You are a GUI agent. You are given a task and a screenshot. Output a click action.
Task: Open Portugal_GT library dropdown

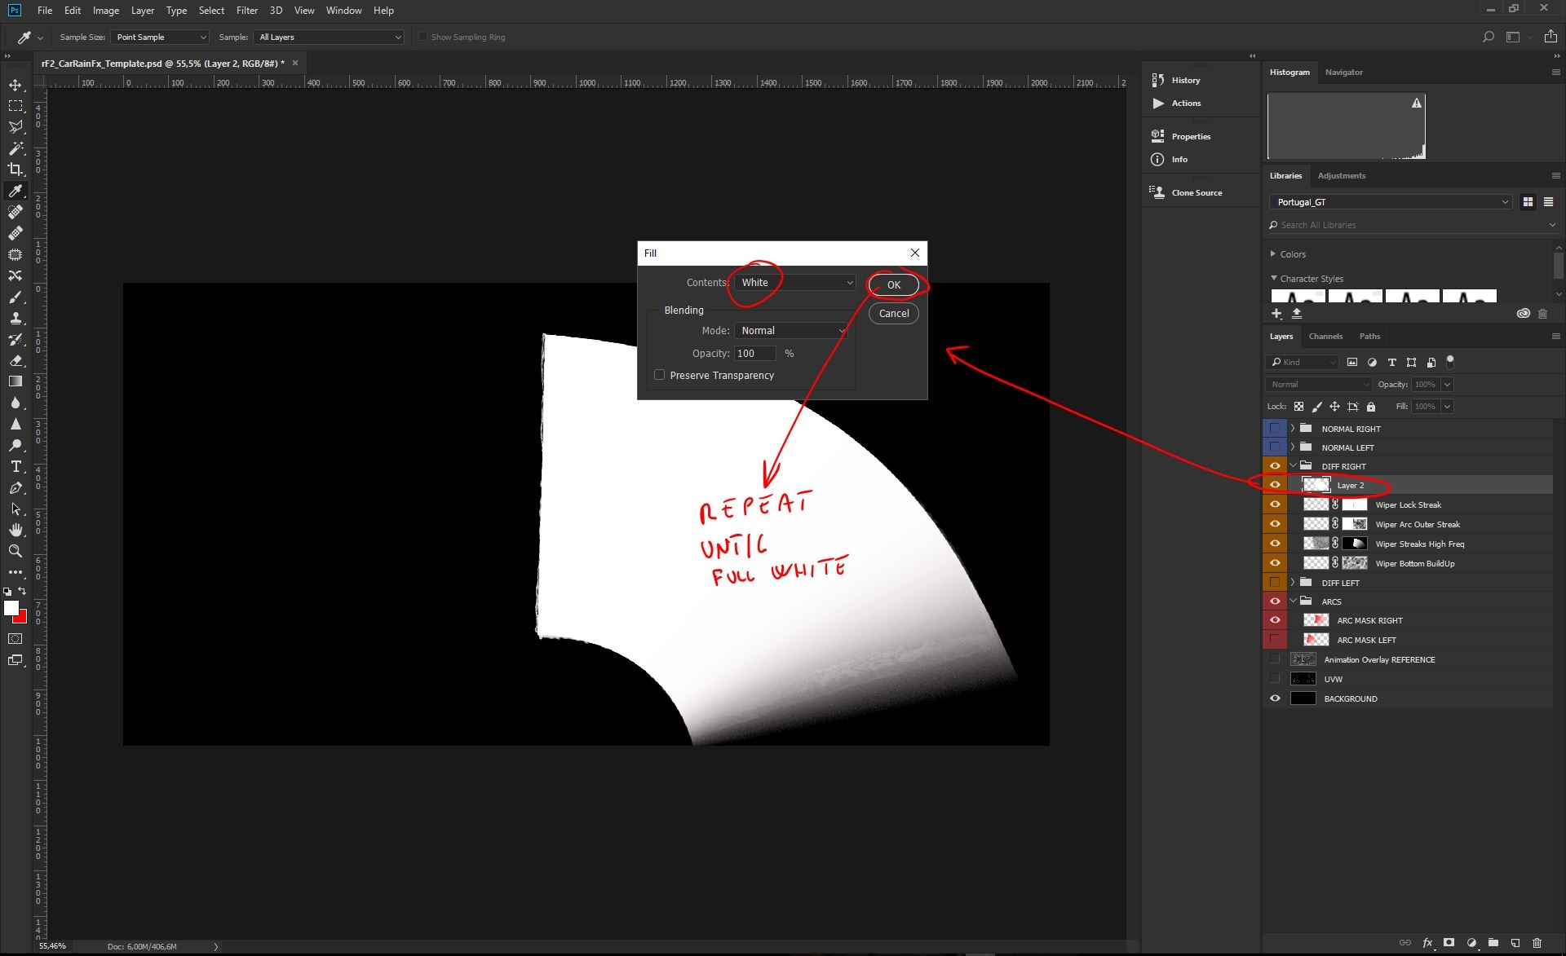tap(1391, 202)
